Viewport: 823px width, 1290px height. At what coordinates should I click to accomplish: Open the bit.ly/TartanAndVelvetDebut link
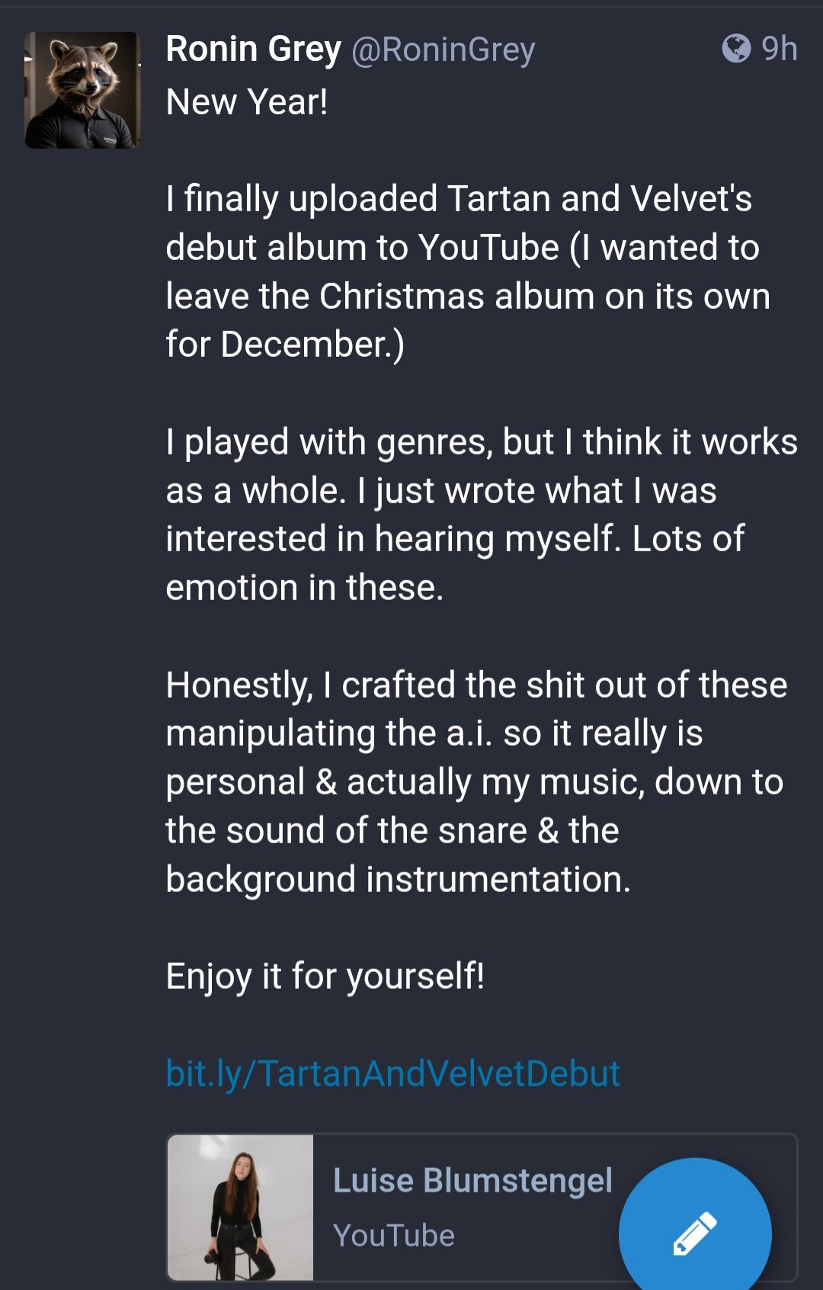click(x=392, y=1073)
